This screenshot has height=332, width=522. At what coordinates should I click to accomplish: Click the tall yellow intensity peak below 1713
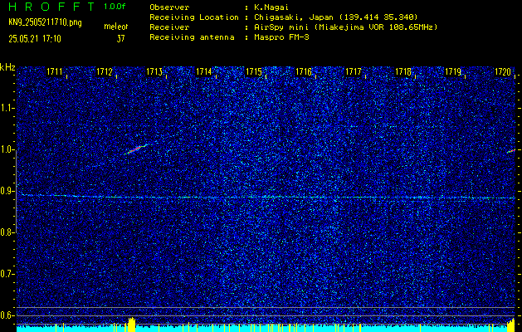click(132, 325)
